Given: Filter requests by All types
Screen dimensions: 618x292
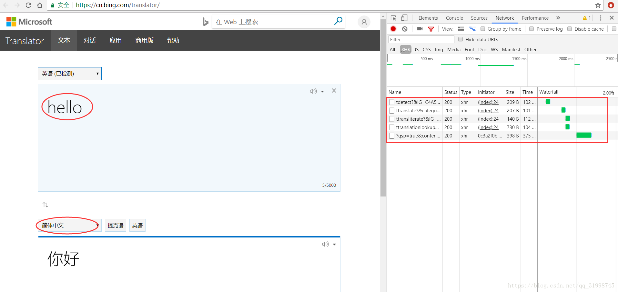Looking at the screenshot, I should (x=392, y=49).
